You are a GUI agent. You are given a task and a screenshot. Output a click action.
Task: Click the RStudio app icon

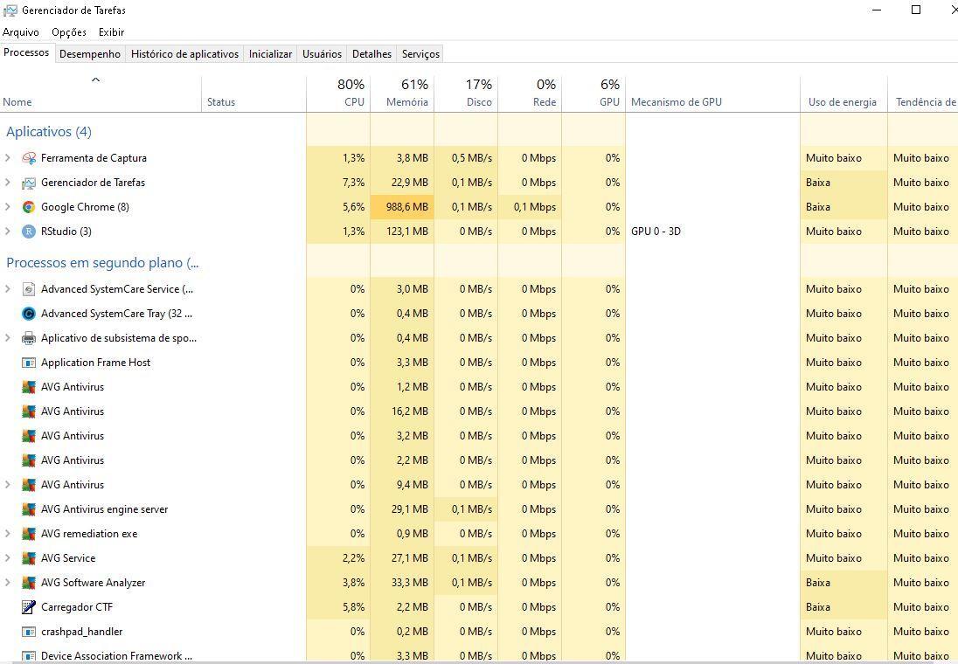click(x=29, y=232)
